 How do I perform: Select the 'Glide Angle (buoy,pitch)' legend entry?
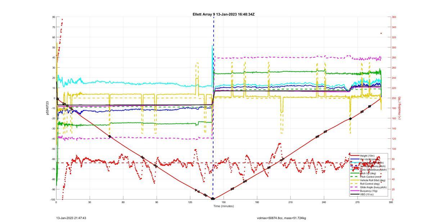373,187
